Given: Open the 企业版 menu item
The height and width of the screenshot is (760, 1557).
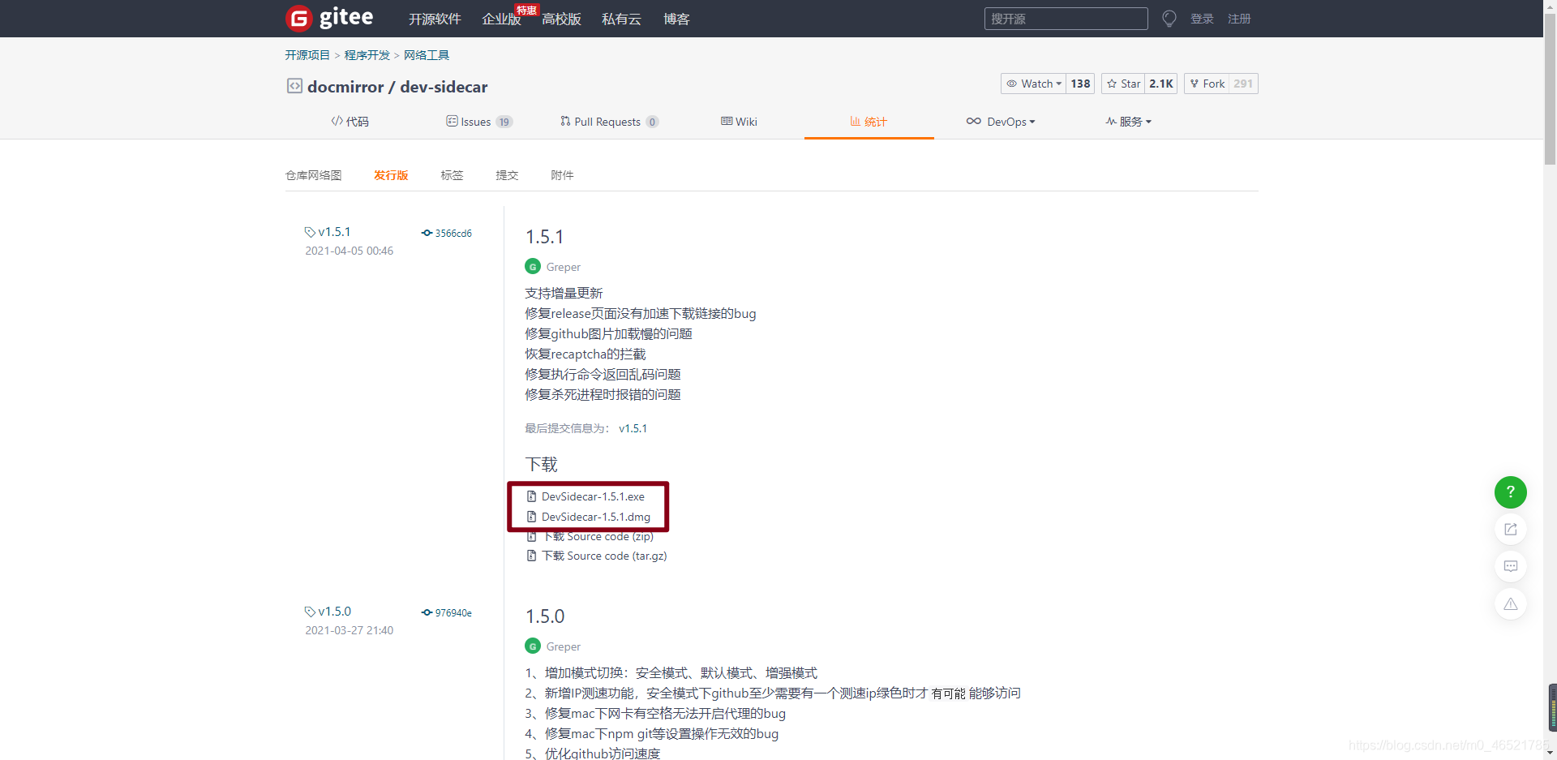Looking at the screenshot, I should tap(501, 19).
